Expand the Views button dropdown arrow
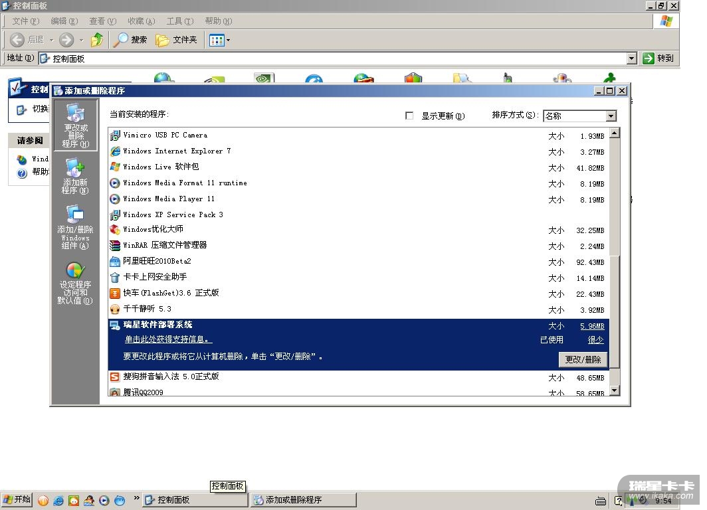 228,40
